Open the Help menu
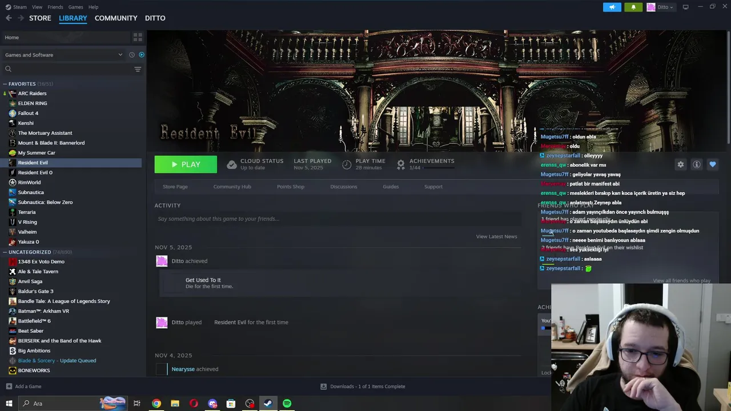 pyautogui.click(x=93, y=7)
